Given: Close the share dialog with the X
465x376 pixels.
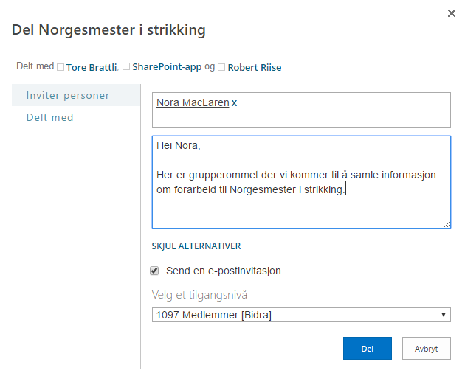Looking at the screenshot, I should (452, 13).
